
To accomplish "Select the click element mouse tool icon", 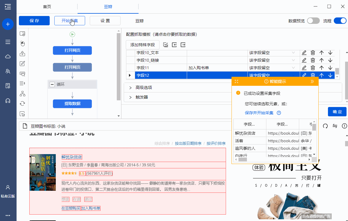I will click(22, 44).
